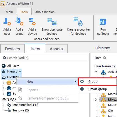This screenshot has height=117, width=117.
Task: Expand the Bu group node
Action: pos(3,94)
